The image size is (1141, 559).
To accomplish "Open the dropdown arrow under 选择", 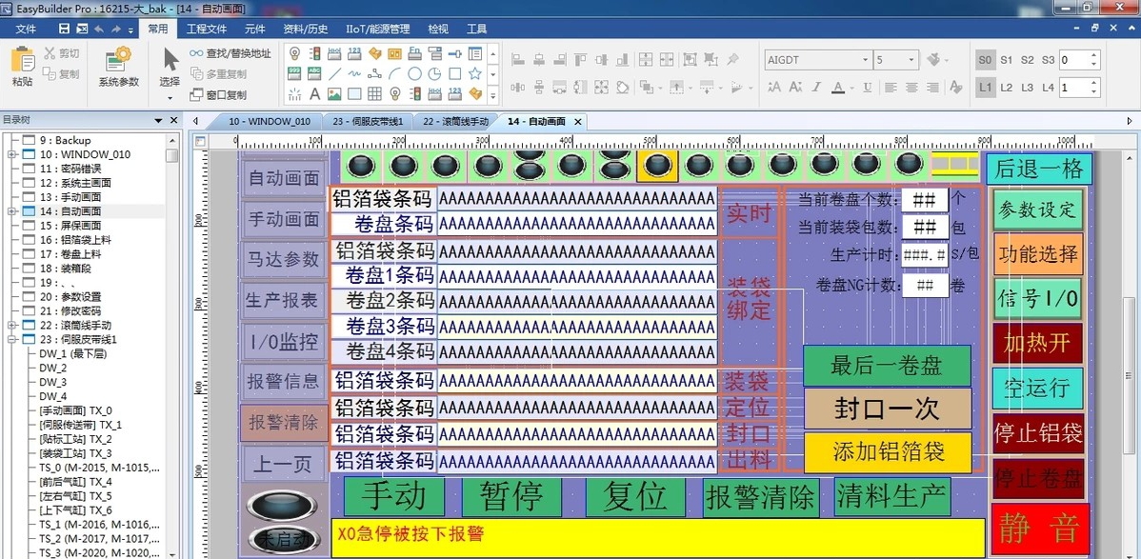I will [170, 98].
